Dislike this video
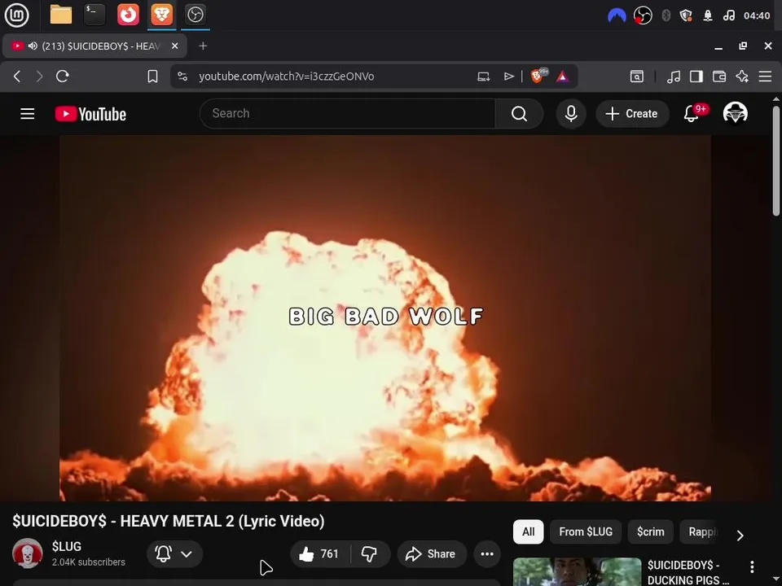782x586 pixels. click(x=370, y=553)
